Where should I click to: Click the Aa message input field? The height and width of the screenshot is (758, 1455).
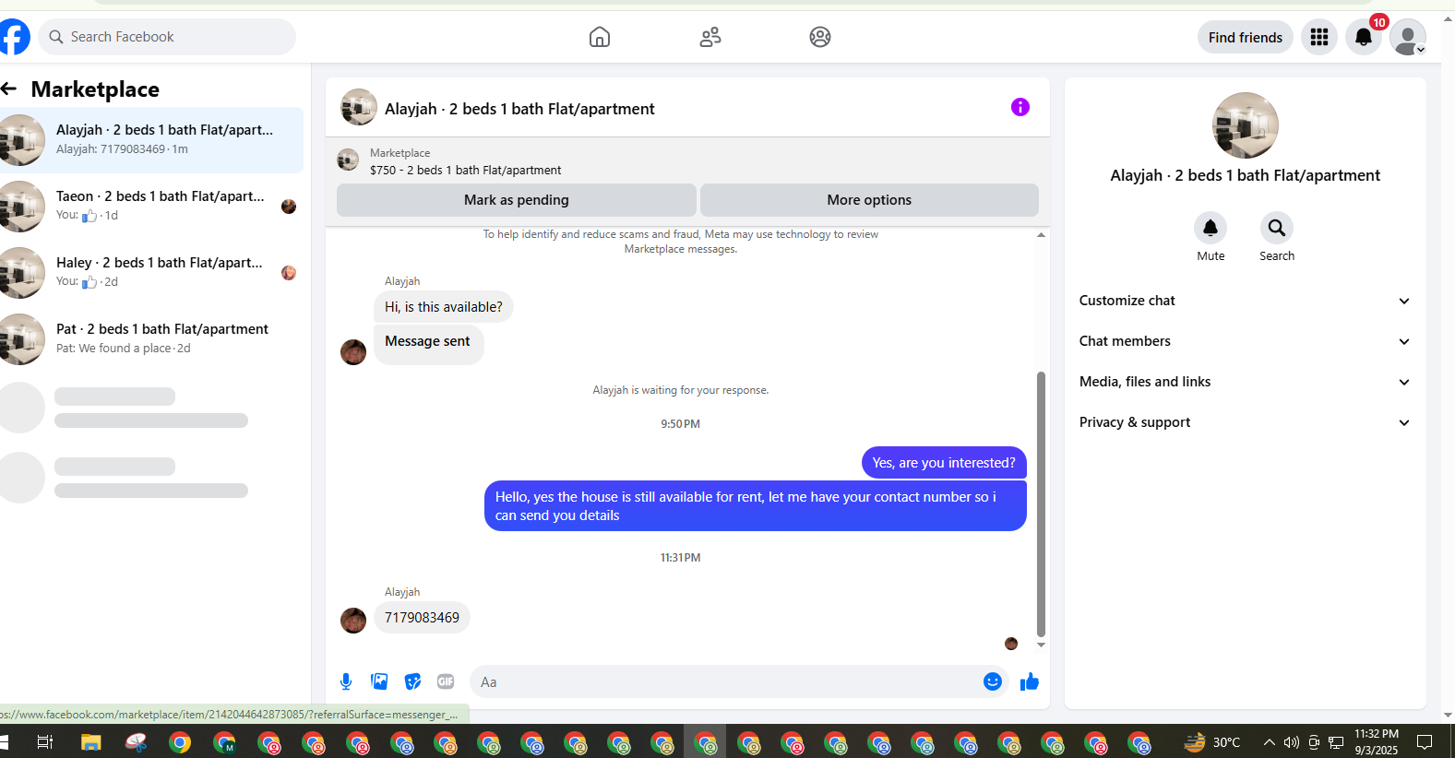(x=729, y=681)
